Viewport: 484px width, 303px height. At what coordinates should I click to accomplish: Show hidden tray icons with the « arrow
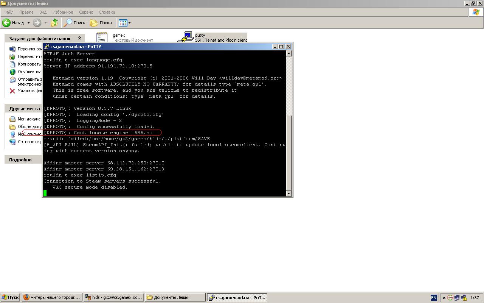[444, 298]
